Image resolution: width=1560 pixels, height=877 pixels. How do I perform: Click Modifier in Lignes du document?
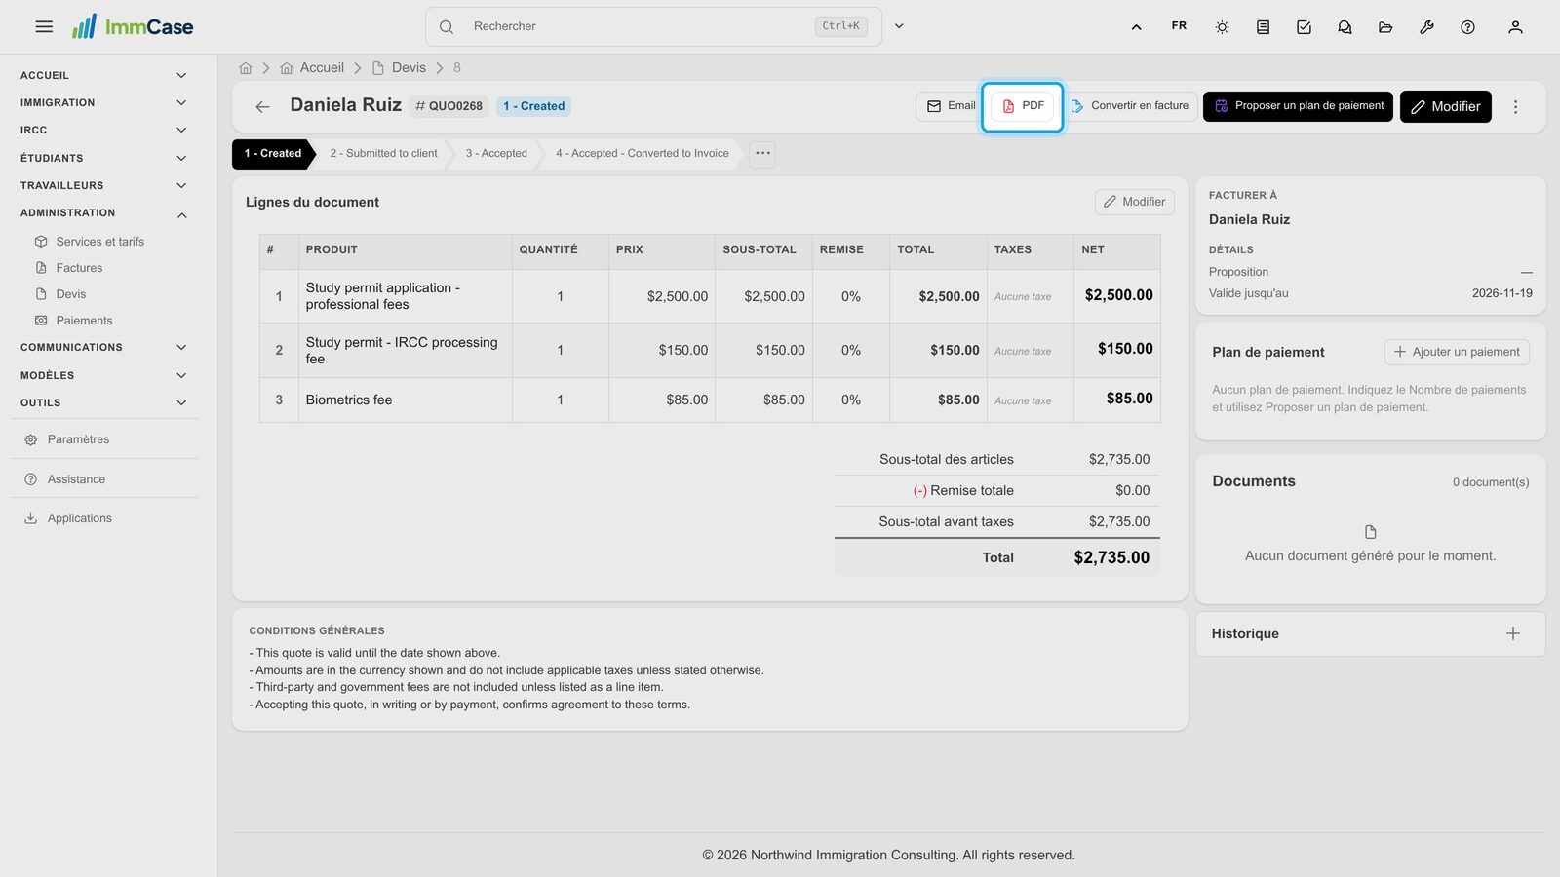[1135, 202]
